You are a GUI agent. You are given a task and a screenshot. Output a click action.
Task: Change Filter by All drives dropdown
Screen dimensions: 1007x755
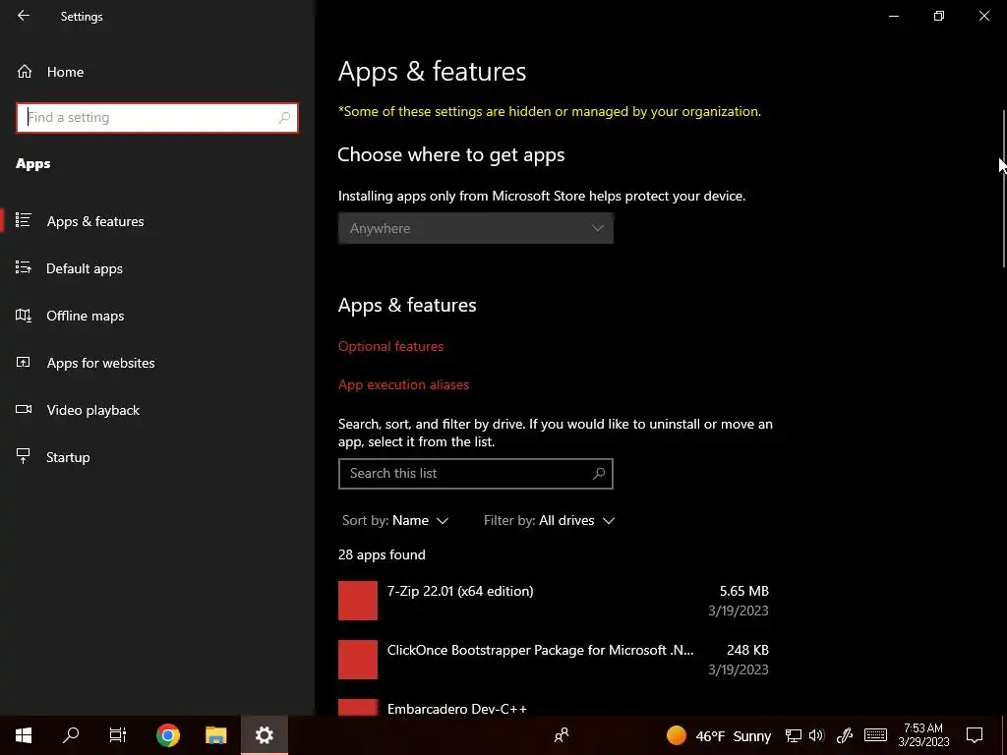pyautogui.click(x=549, y=521)
